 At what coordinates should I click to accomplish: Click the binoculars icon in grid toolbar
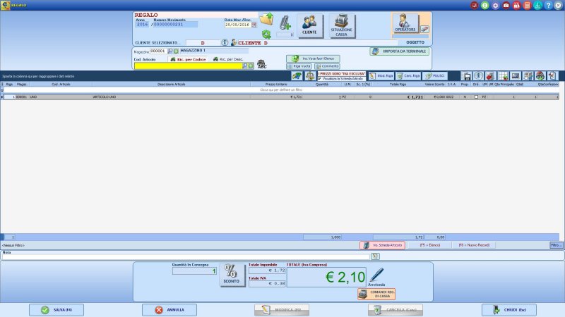540,76
